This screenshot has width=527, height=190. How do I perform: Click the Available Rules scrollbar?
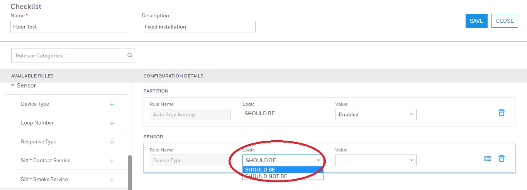[x=130, y=172]
